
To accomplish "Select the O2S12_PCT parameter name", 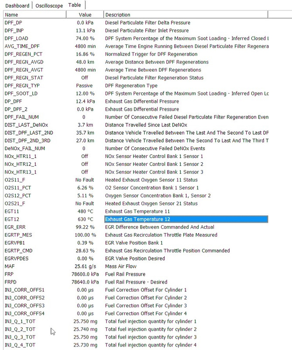I will (x=18, y=196).
